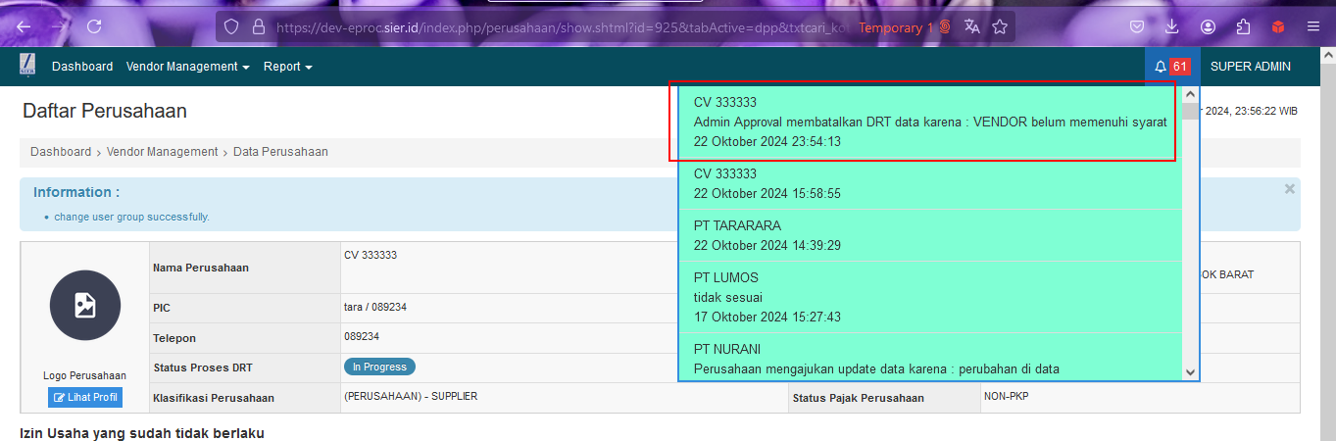The height and width of the screenshot is (441, 1336).
Task: Click the In Progress status badge
Action: pyautogui.click(x=379, y=367)
